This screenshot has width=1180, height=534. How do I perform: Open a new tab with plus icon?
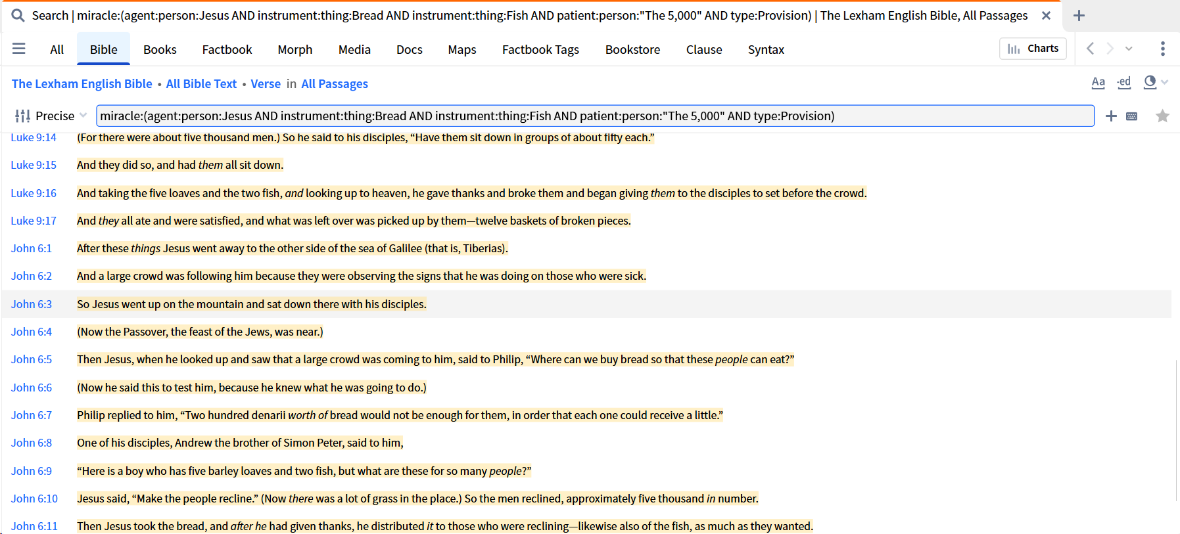pos(1079,15)
